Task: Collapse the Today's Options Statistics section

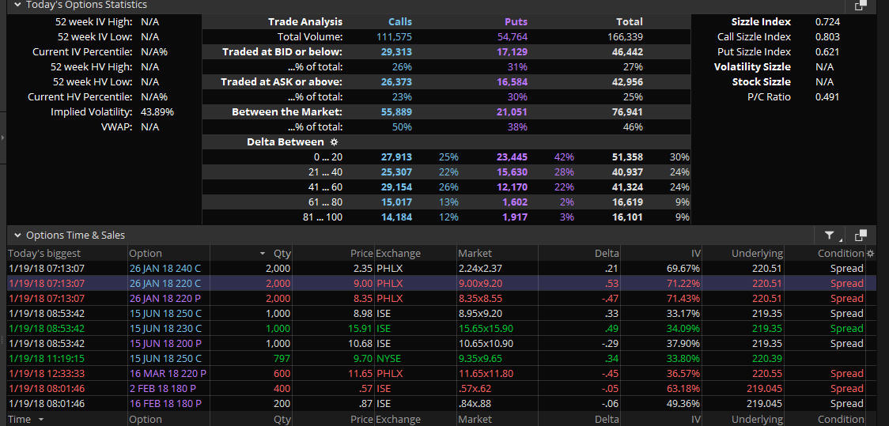Action: (17, 5)
